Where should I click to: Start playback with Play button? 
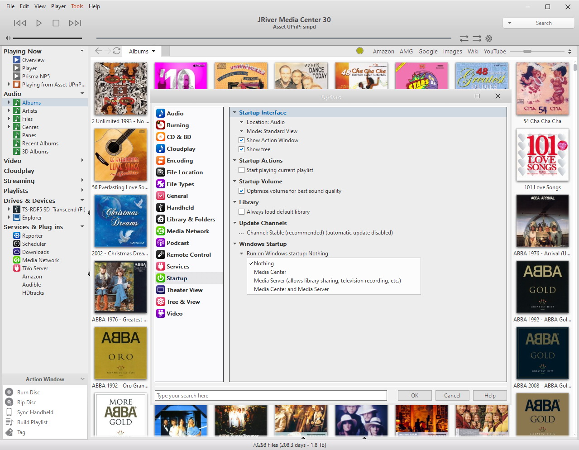point(39,23)
